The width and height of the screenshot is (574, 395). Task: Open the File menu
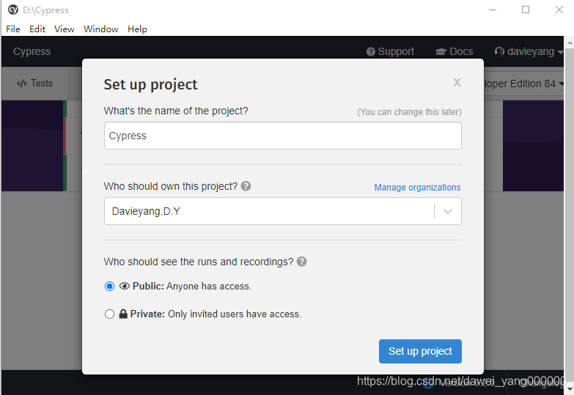[12, 29]
